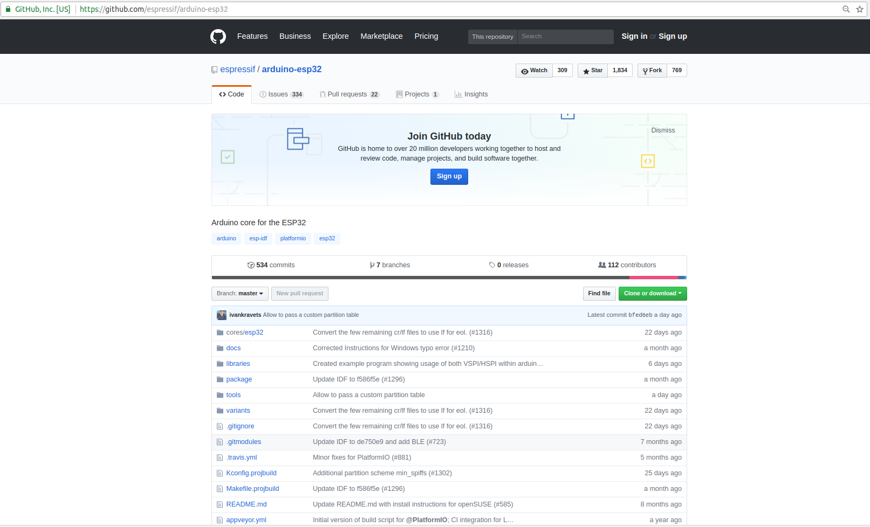The width and height of the screenshot is (870, 527).
Task: Click file icon next to README.md
Action: pyautogui.click(x=220, y=504)
